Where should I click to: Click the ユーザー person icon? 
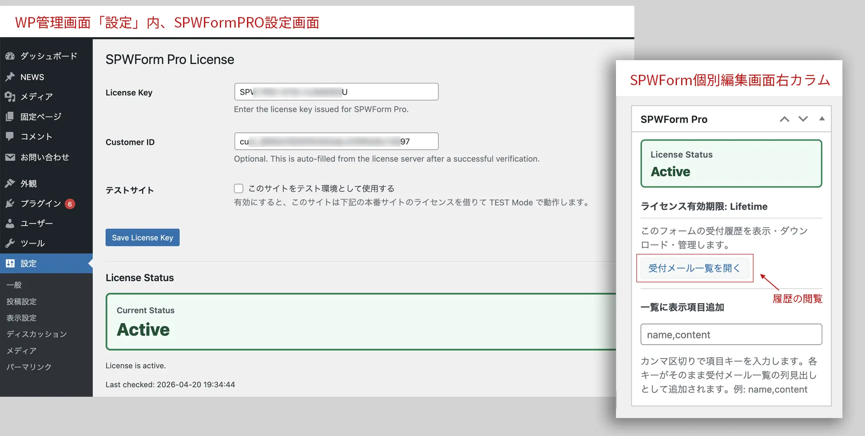pyautogui.click(x=10, y=223)
